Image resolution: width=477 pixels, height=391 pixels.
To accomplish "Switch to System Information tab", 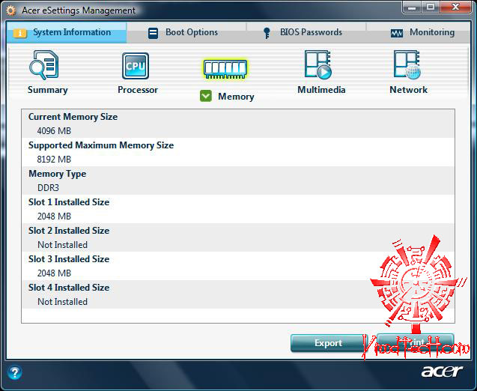I will 67,32.
